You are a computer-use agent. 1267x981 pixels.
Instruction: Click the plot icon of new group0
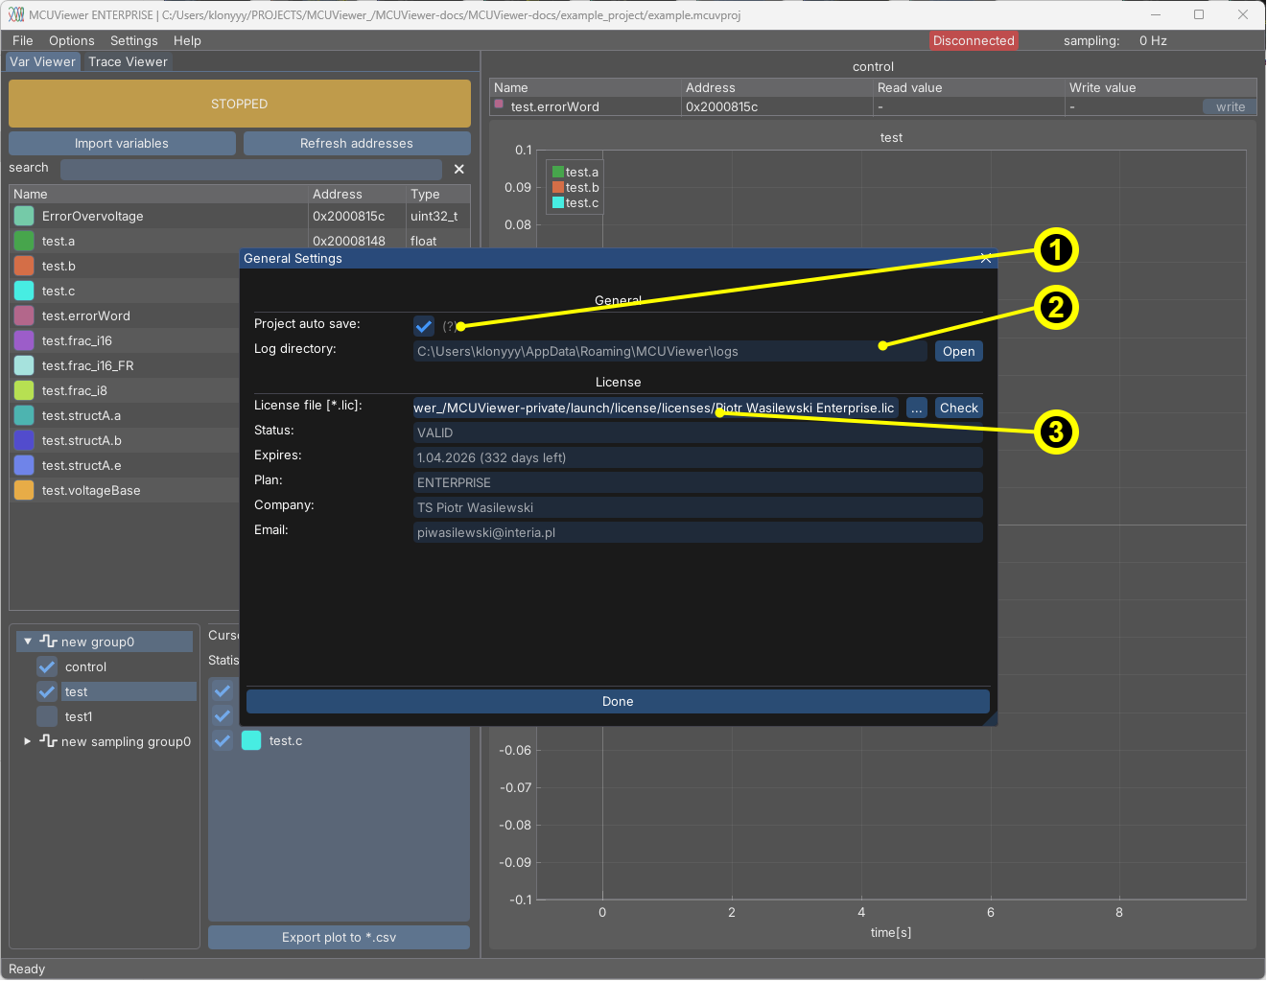click(48, 641)
